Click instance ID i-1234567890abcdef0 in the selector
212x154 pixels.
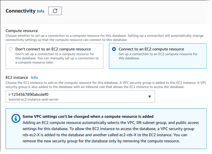pos(27,94)
